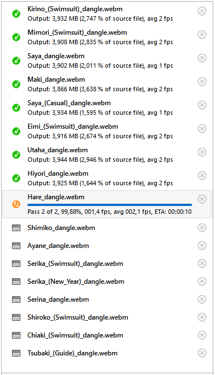Select the Serika_(New_Year)_dangle.webm queue item
The image size is (215, 375).
pos(107,282)
